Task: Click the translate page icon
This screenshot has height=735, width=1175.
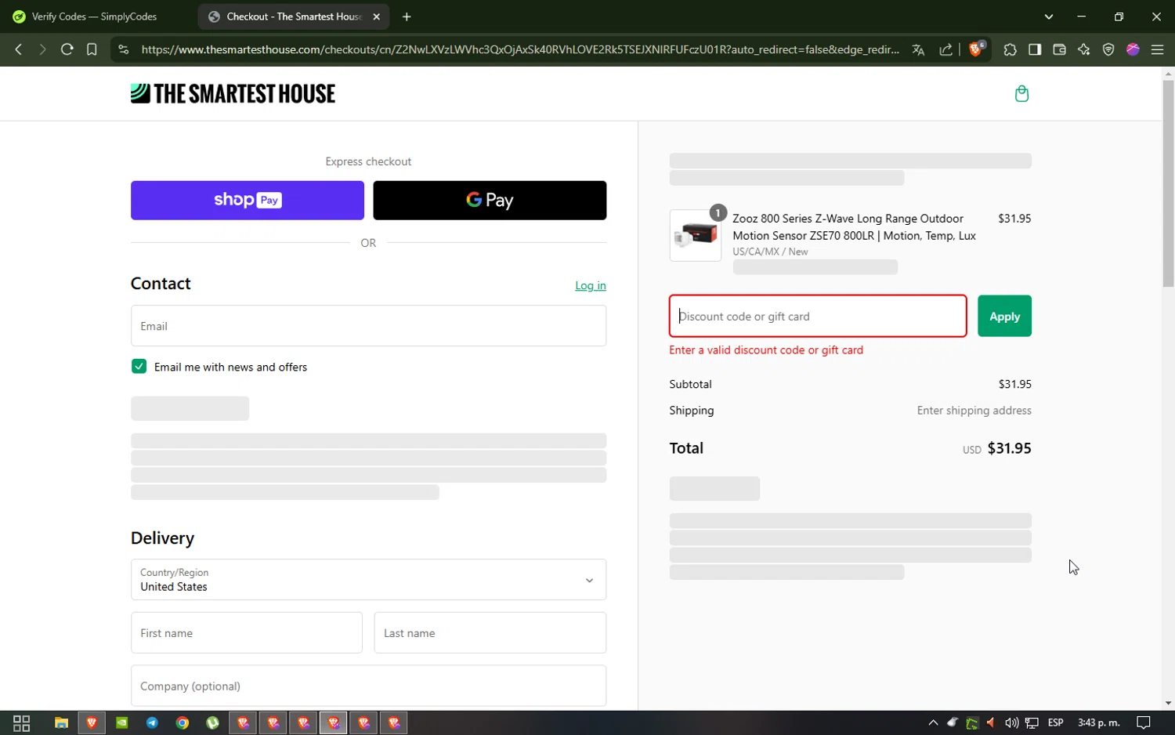Action: point(918,49)
